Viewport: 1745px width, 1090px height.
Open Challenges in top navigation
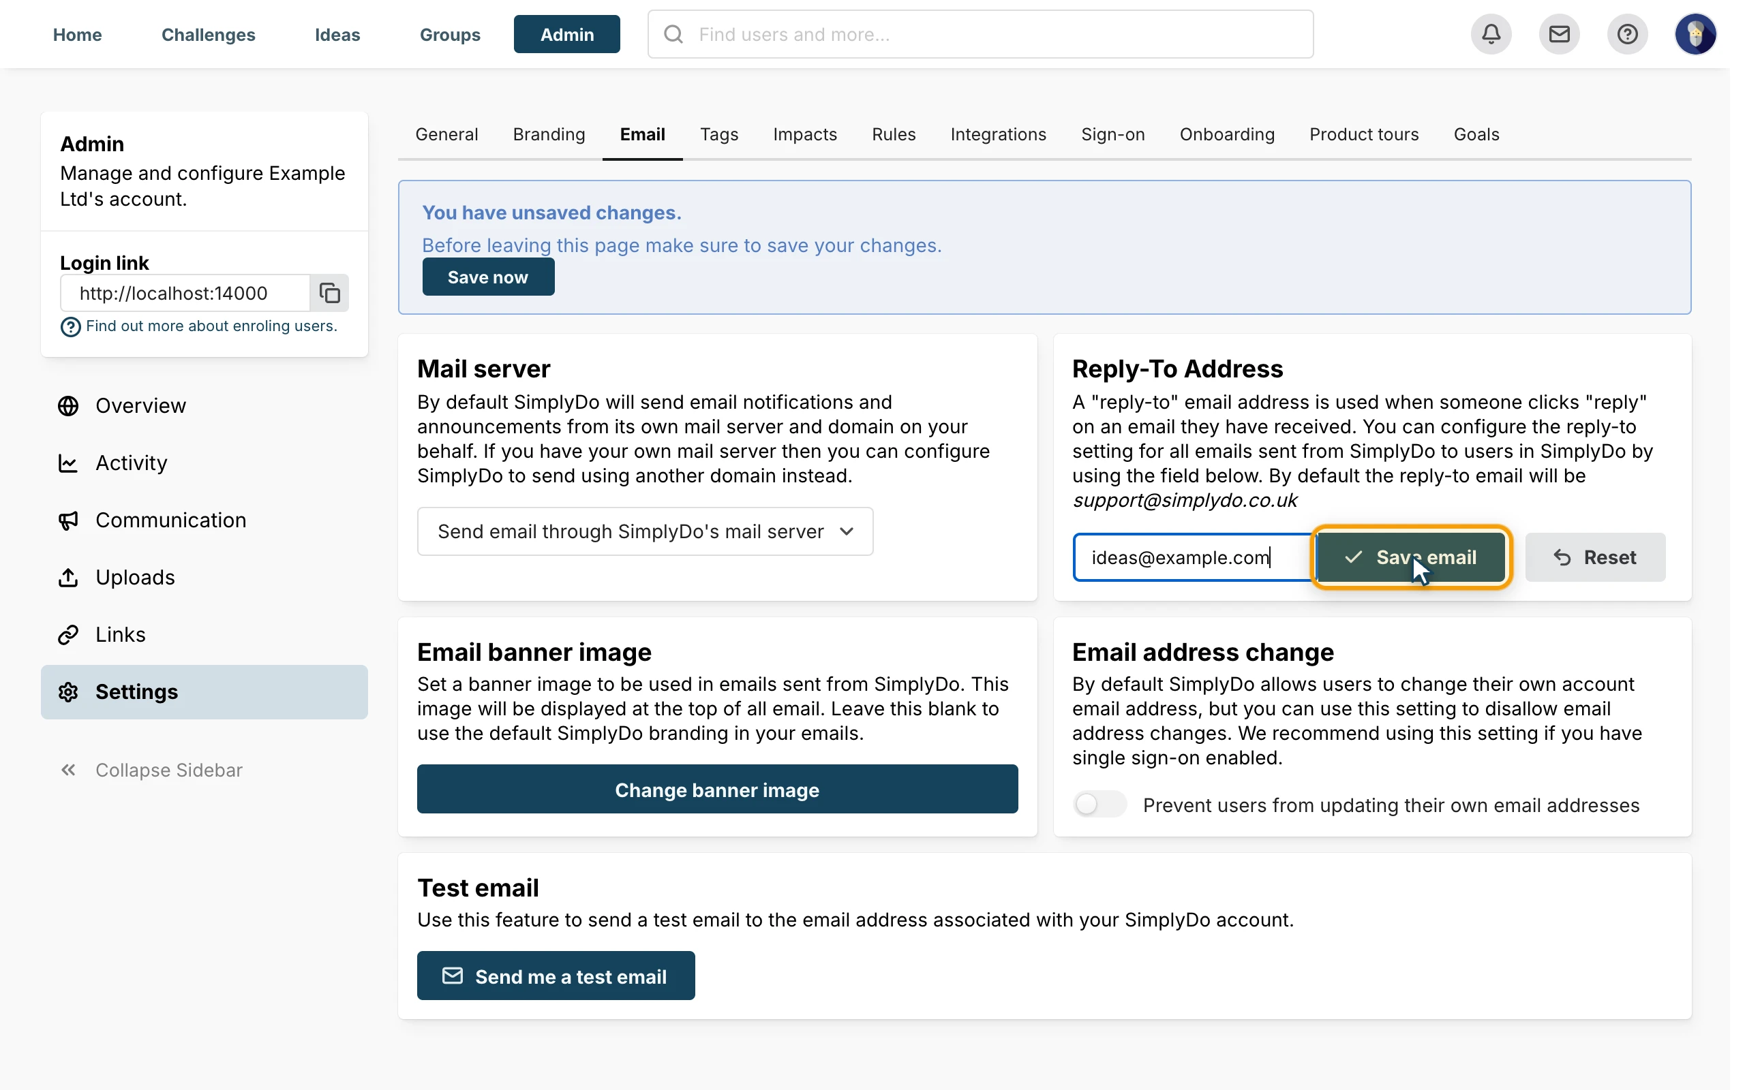[x=209, y=34]
